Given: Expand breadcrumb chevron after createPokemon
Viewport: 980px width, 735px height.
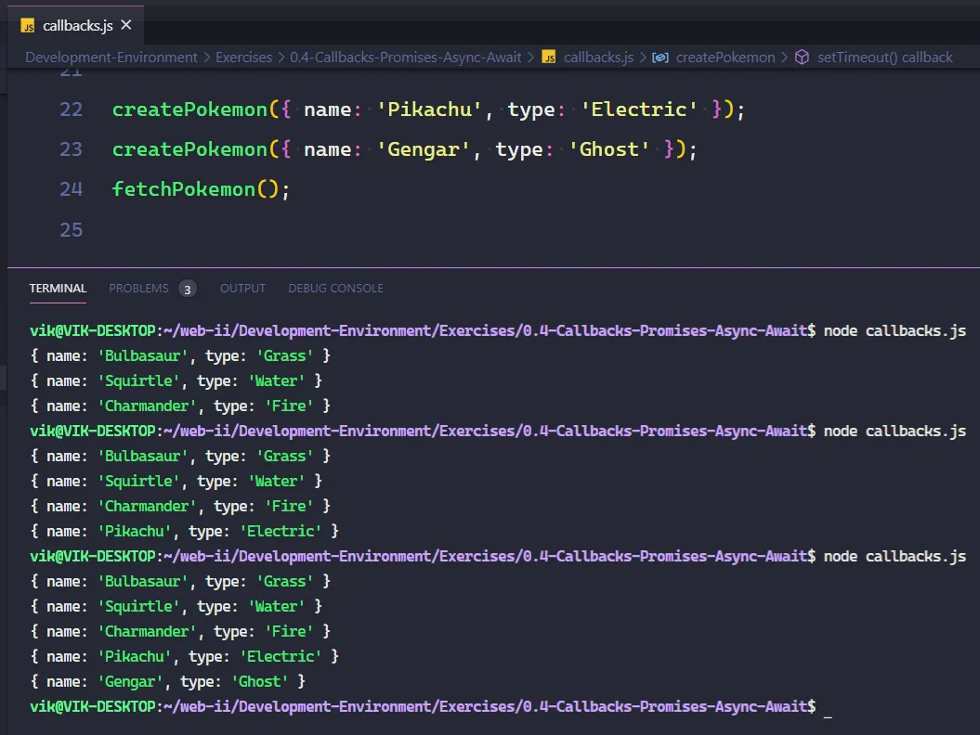Looking at the screenshot, I should pyautogui.click(x=784, y=58).
